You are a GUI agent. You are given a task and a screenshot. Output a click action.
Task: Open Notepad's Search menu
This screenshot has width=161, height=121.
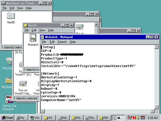[62, 42]
